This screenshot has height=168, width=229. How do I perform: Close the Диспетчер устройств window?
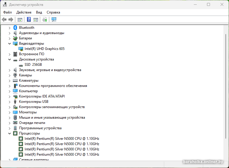tap(222, 4)
